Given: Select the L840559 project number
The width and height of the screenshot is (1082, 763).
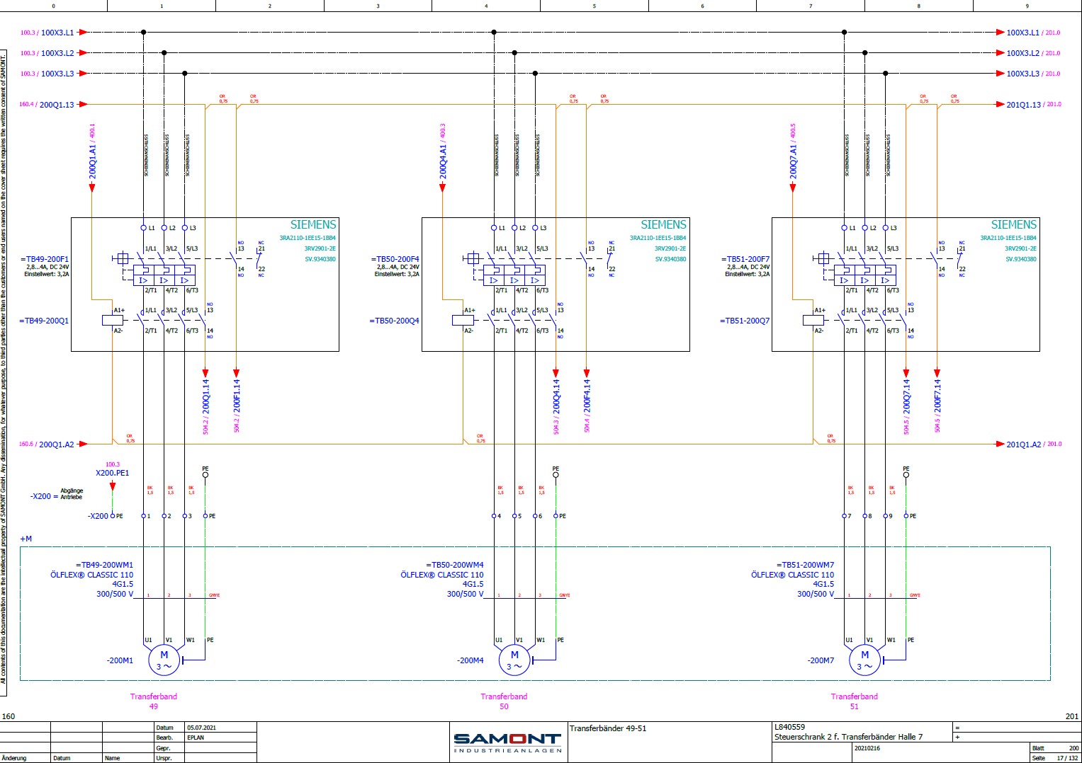Looking at the screenshot, I should pyautogui.click(x=790, y=727).
